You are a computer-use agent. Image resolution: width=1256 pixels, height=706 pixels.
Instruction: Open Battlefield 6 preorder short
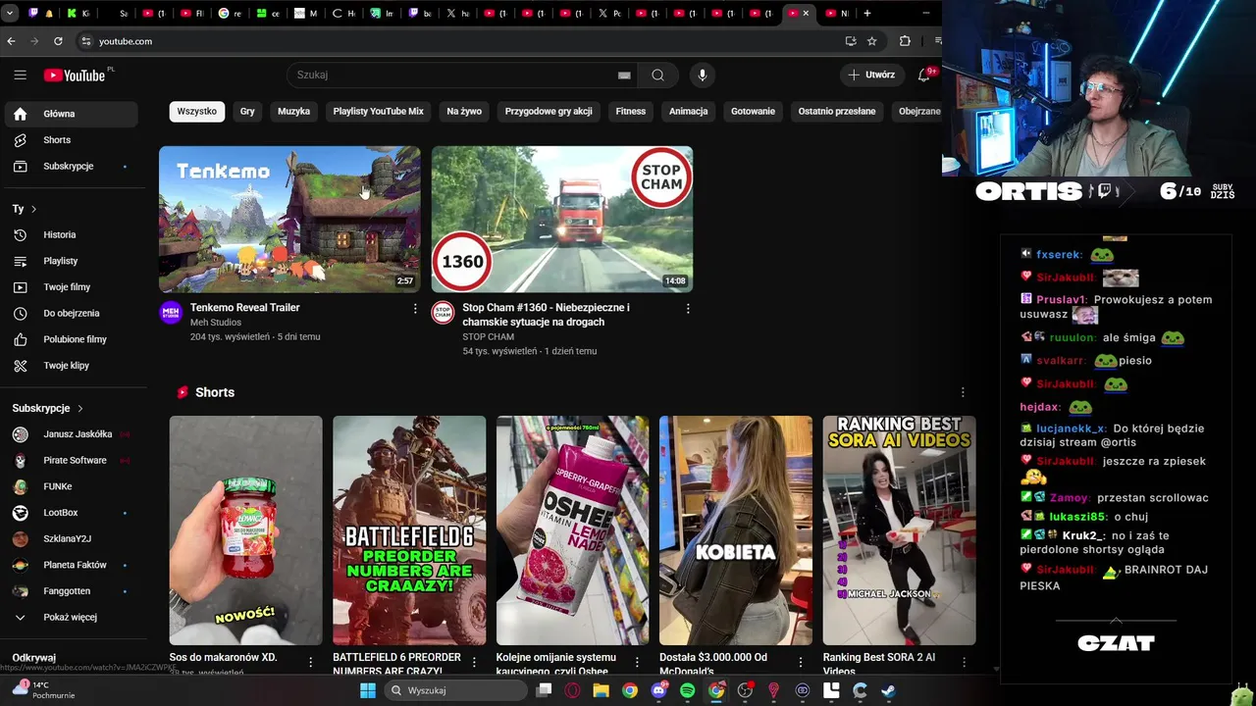pos(409,529)
